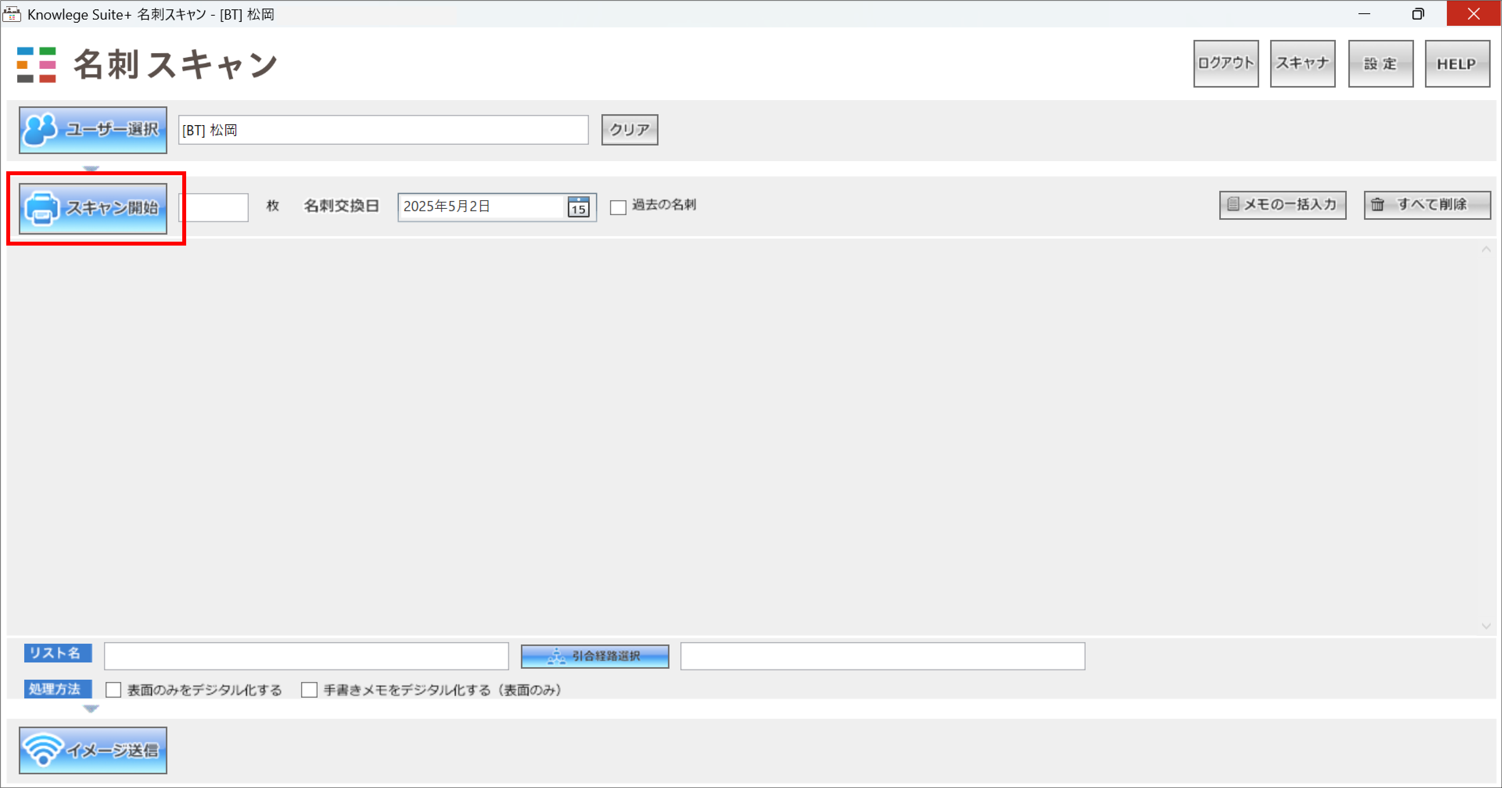Check 表面のみをデジタル化する option
This screenshot has height=788, width=1502.
113,690
